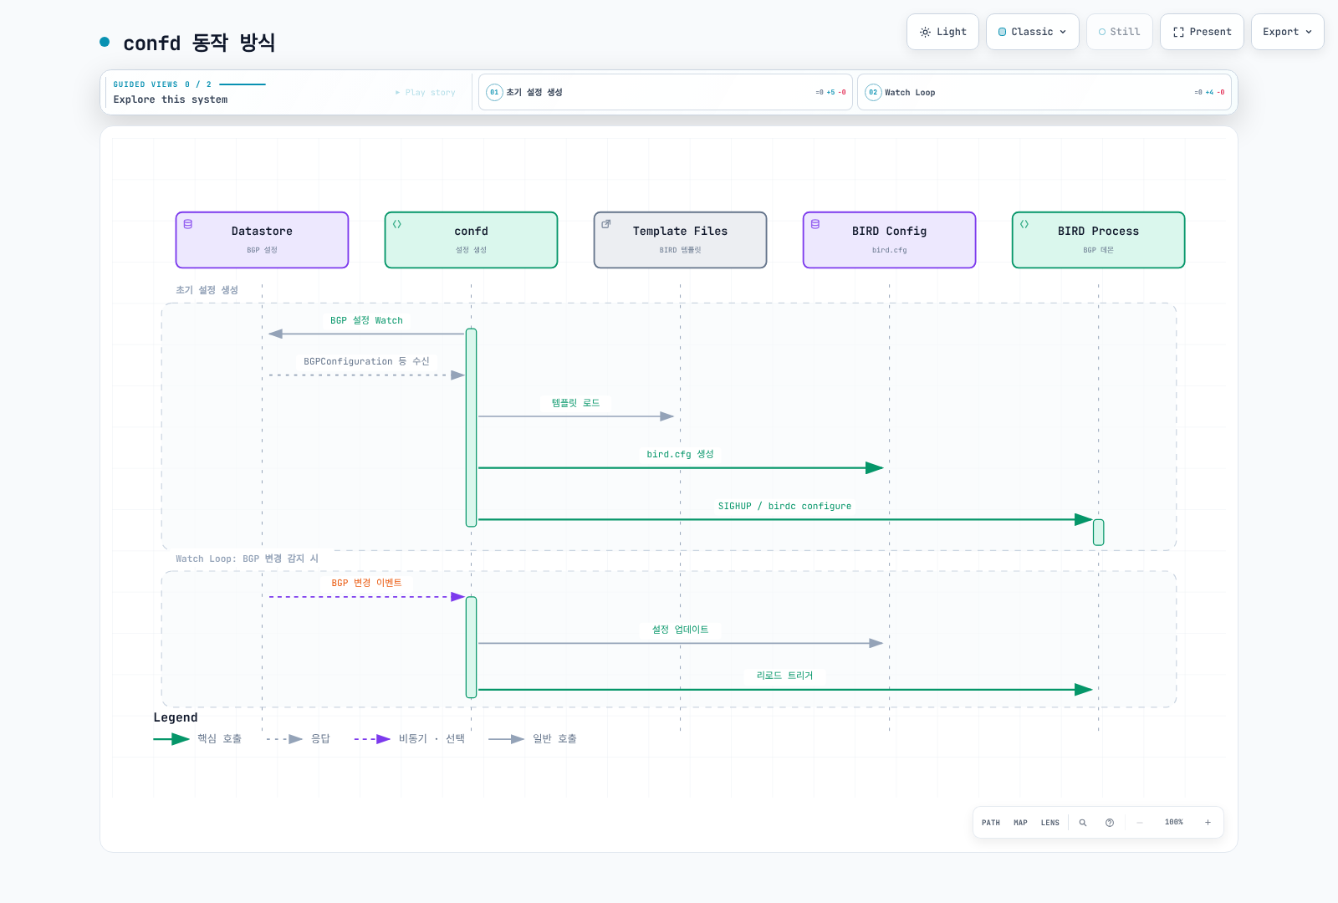
Task: Select the BIRD Process participant node
Action: tap(1098, 240)
